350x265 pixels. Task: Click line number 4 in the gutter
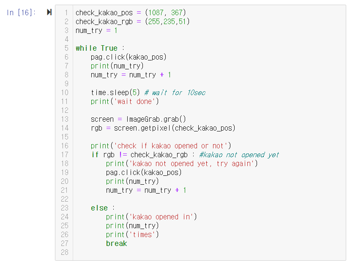[x=67, y=39]
